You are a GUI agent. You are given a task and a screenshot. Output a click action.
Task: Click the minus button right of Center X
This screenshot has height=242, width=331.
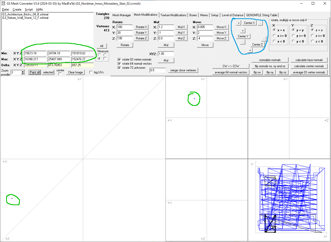(x=260, y=23)
